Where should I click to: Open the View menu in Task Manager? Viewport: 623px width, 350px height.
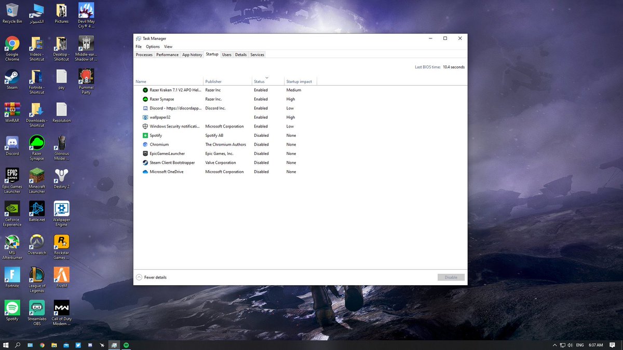(x=168, y=47)
